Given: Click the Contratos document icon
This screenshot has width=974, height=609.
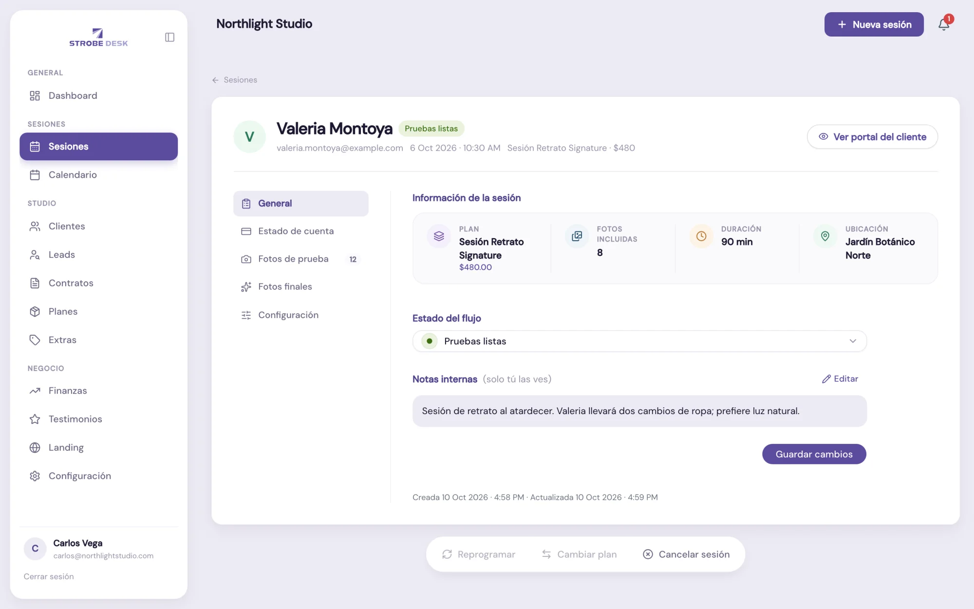Looking at the screenshot, I should point(35,283).
